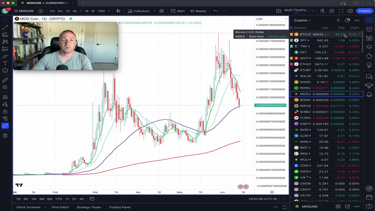Viewport: 375px width, 211px height.
Task: Select the SPY row in watchlist
Action: [327, 40]
